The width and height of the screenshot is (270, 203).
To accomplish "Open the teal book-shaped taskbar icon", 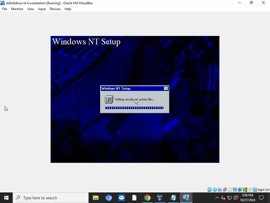I will pos(173,198).
